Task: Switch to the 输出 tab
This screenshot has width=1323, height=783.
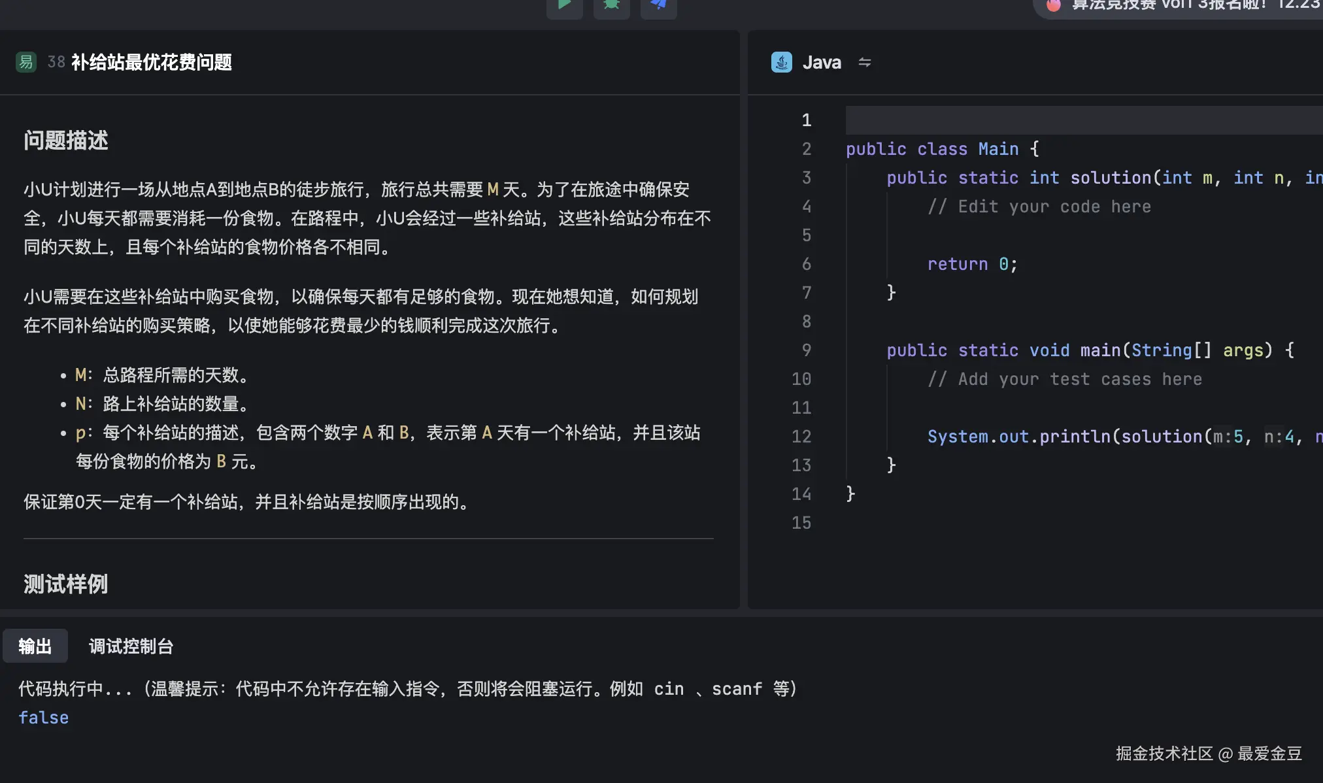Action: (x=35, y=646)
